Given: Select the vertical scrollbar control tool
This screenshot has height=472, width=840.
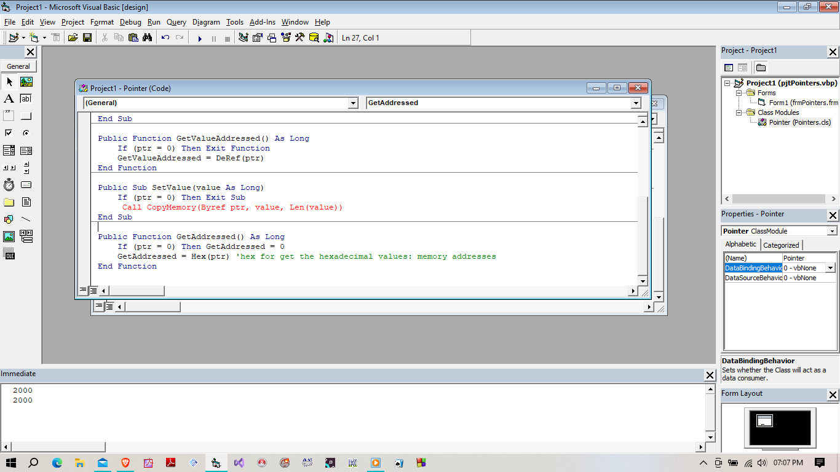Looking at the screenshot, I should (26, 168).
